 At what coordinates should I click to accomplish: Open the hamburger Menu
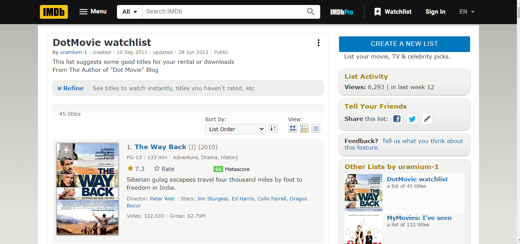(x=93, y=11)
